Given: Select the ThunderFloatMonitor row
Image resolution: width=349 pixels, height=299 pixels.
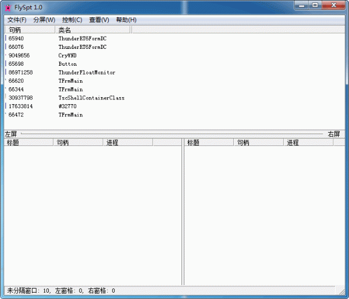Looking at the screenshot, I should click(87, 73).
